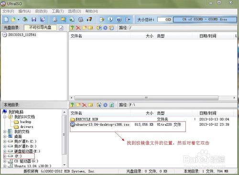The height and width of the screenshot is (175, 239).
Task: Expand the (F:) drive tree node
Action: [5, 156]
